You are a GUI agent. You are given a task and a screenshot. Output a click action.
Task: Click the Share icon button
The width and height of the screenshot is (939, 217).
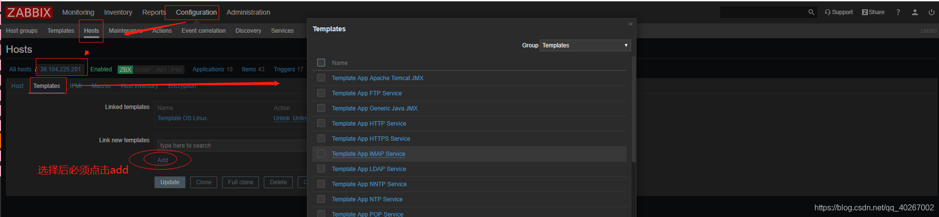873,12
